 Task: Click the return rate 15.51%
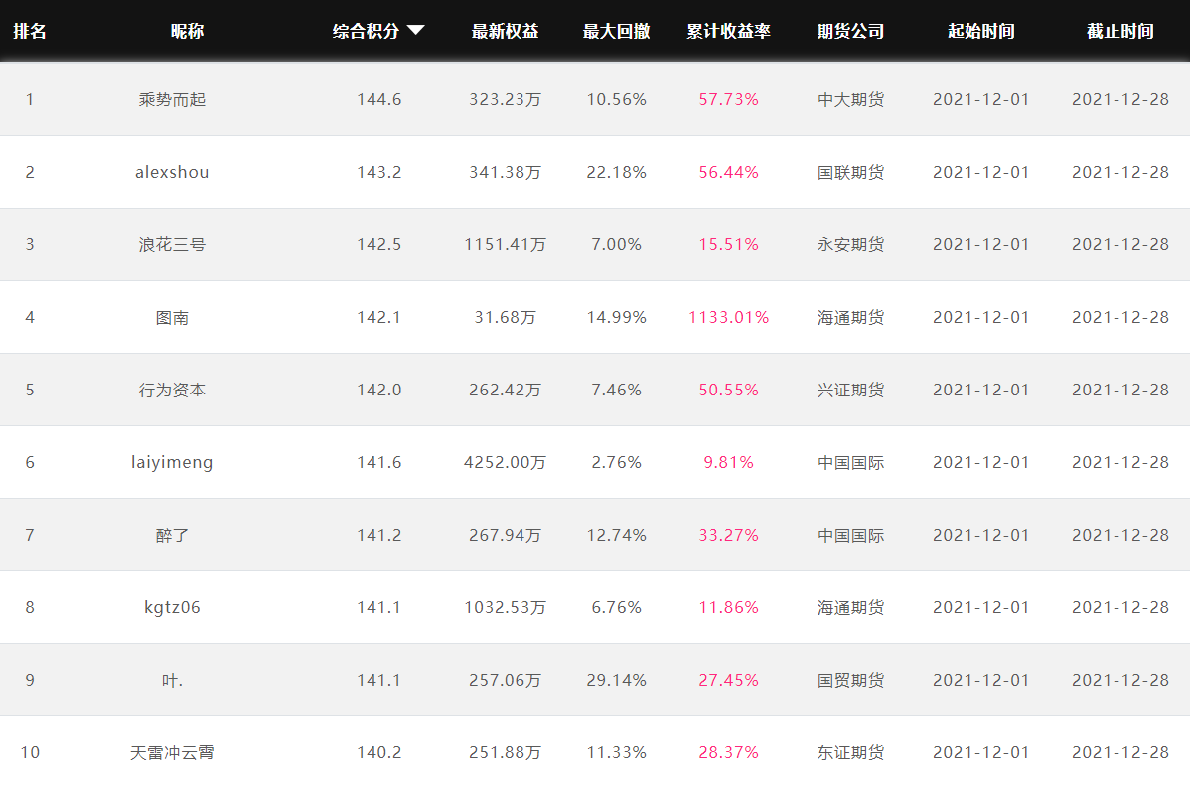728,244
